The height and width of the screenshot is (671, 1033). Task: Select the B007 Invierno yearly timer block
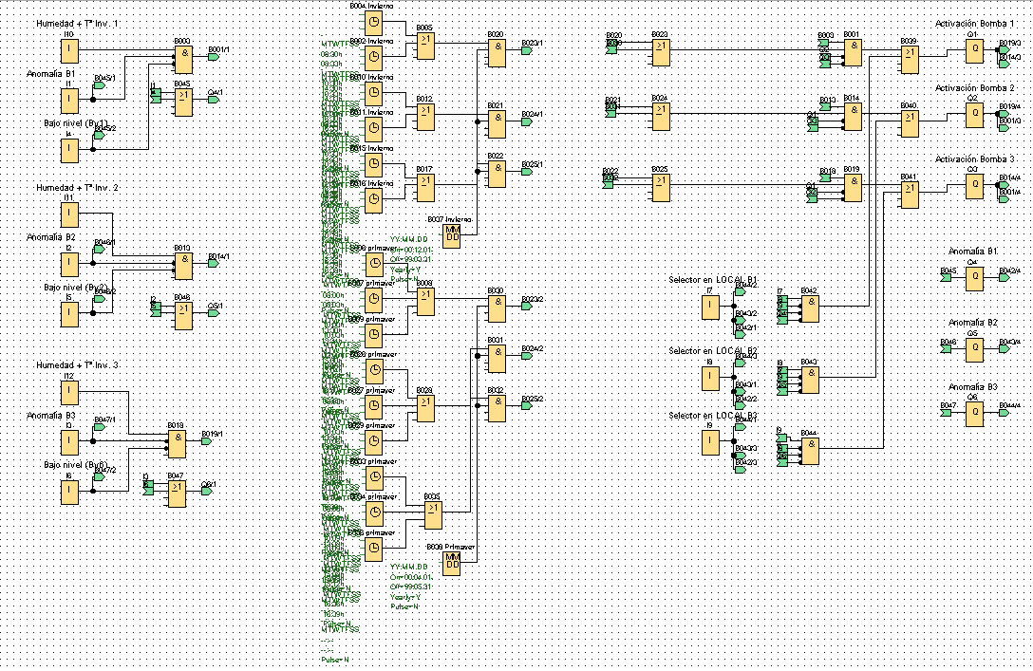point(451,235)
